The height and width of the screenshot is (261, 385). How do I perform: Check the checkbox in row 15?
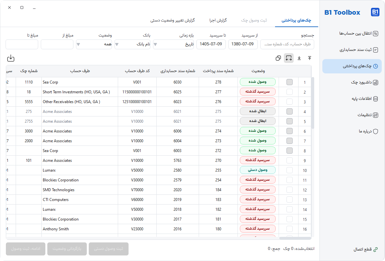tap(289, 219)
